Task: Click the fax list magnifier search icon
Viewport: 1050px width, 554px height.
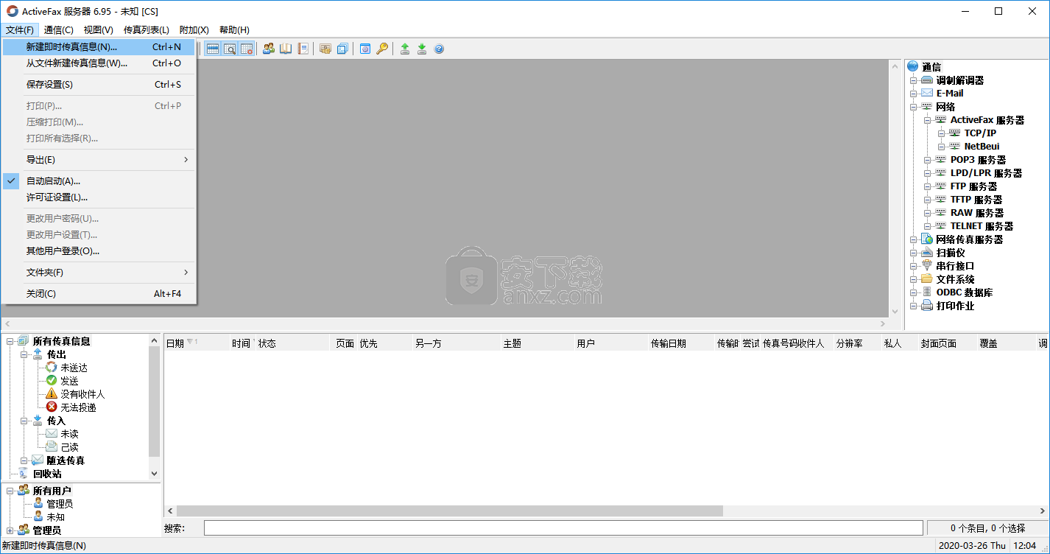Action: tap(230, 49)
